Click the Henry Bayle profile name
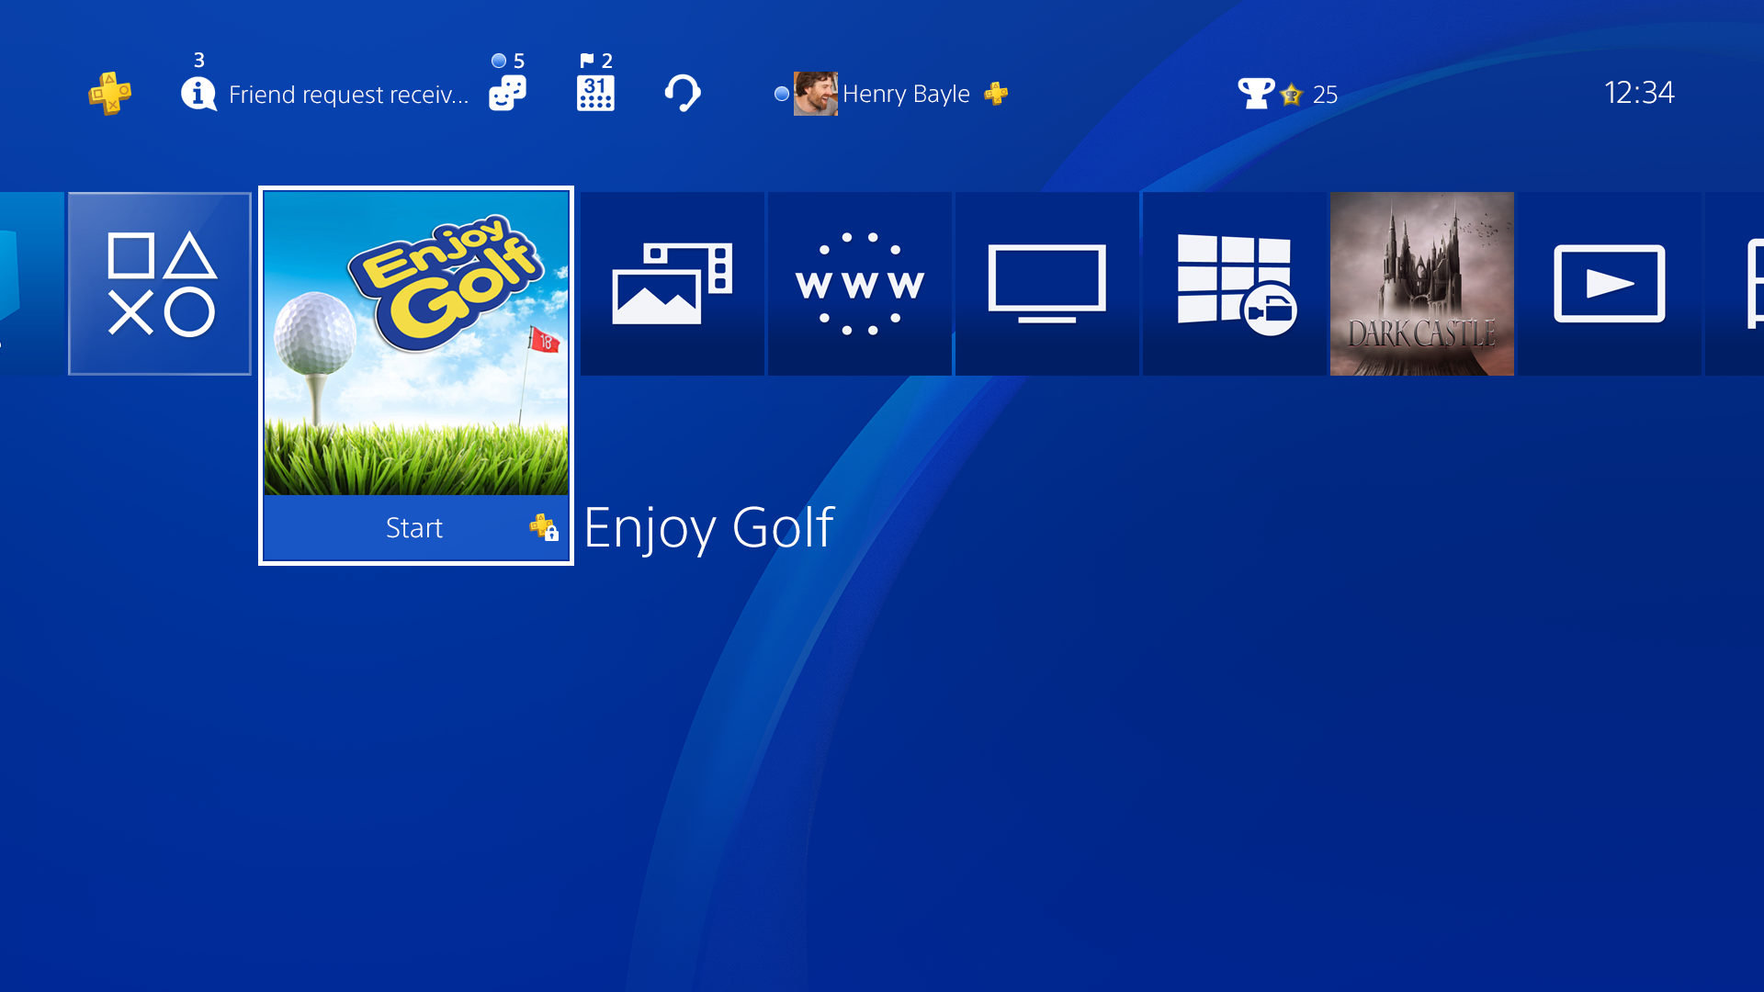 [906, 94]
